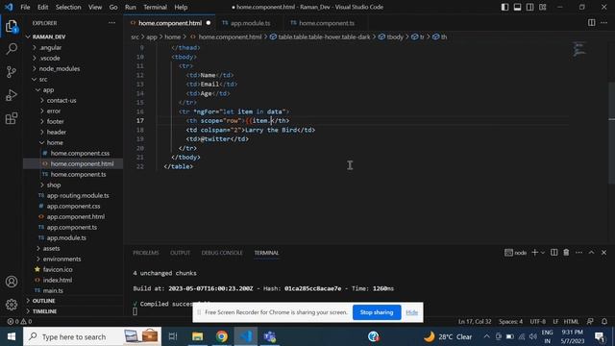Open Windows Start menu
The height and width of the screenshot is (346, 615).
pos(12,336)
